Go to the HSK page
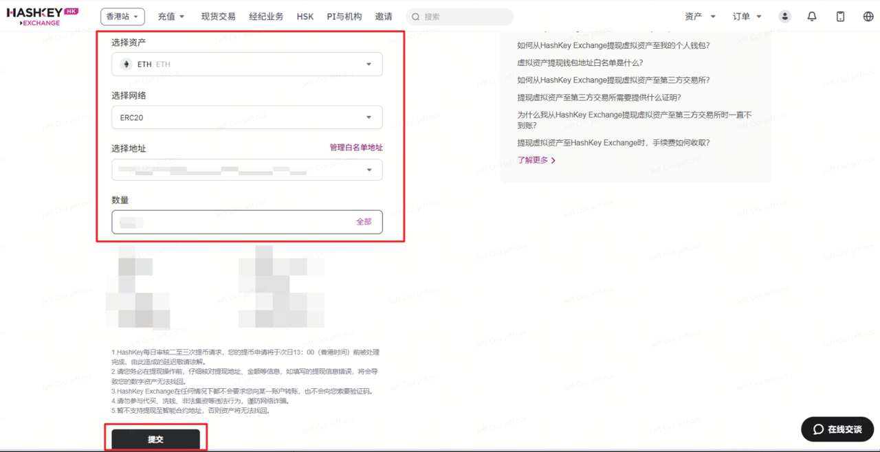Screen dimensions: 880x452 point(305,16)
